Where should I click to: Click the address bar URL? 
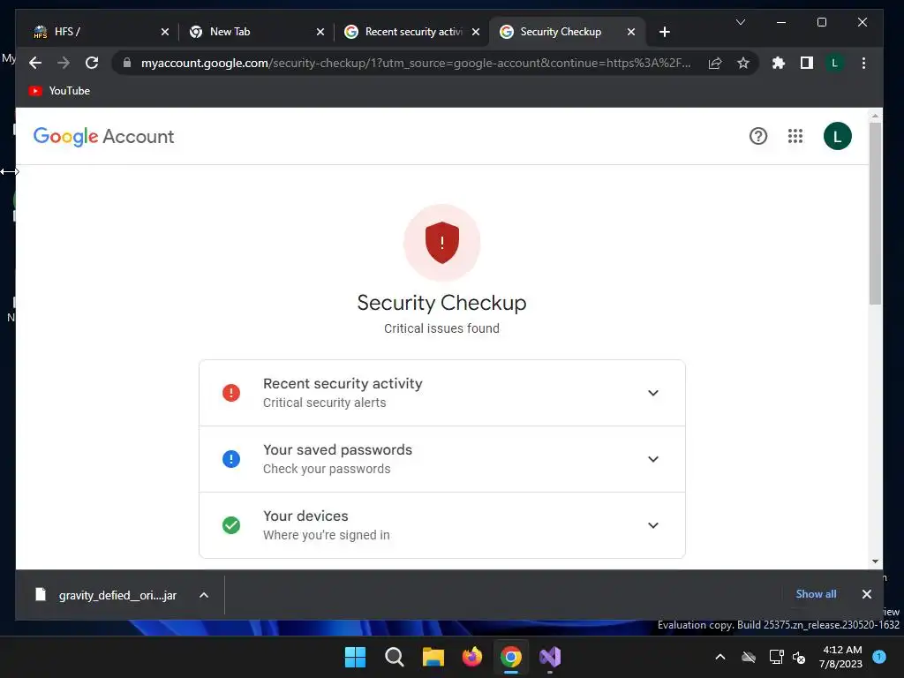coord(415,63)
